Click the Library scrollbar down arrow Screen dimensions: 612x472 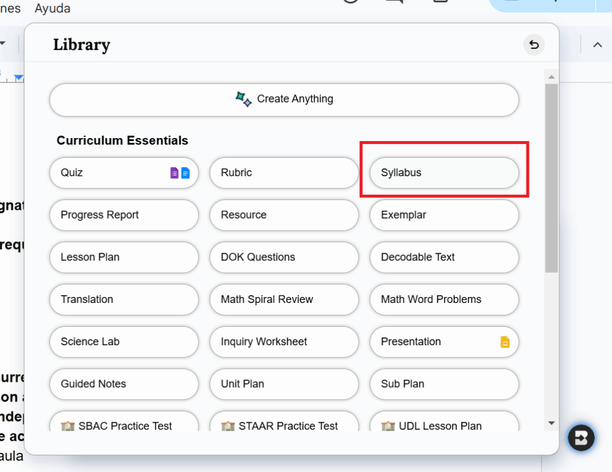pyautogui.click(x=551, y=423)
